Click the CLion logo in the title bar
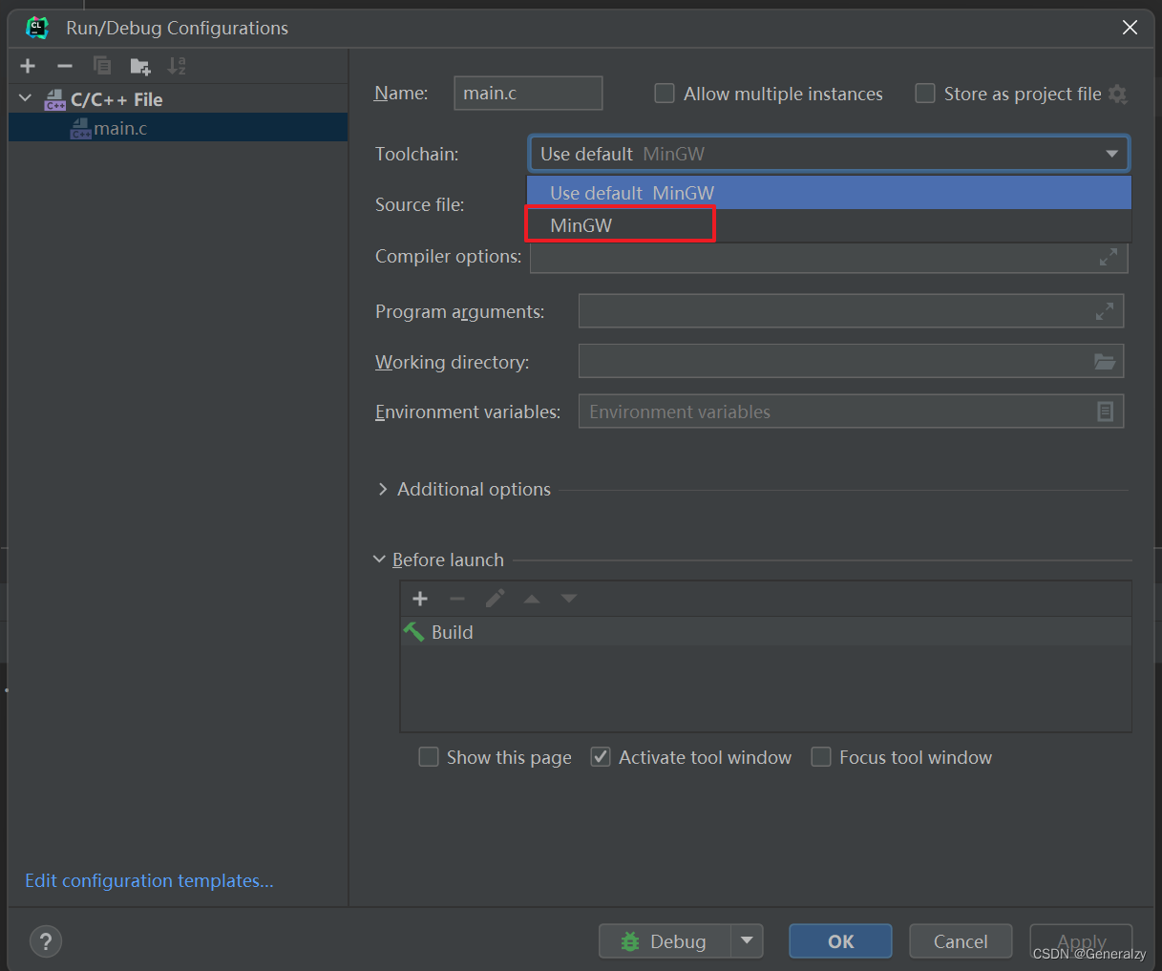 click(37, 28)
